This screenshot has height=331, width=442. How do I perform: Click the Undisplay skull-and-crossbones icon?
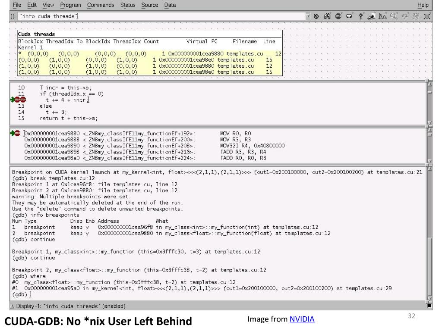427,16
